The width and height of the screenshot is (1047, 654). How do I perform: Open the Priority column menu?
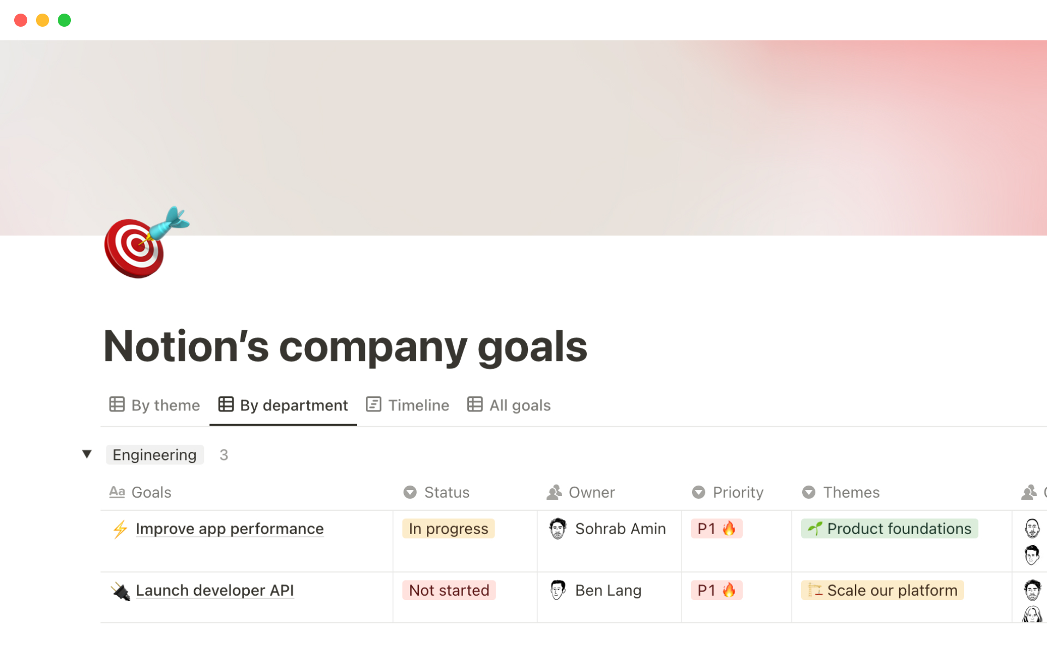[699, 492]
